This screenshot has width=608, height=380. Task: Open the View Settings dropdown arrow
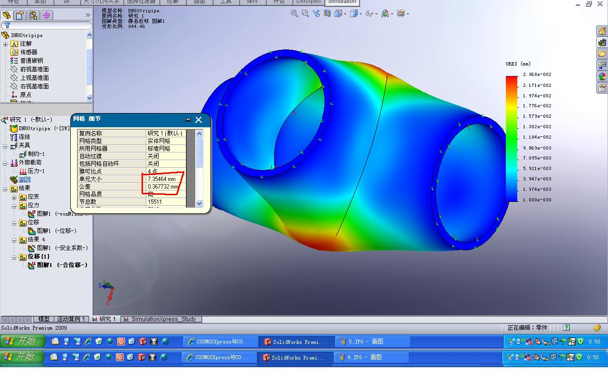[408, 14]
